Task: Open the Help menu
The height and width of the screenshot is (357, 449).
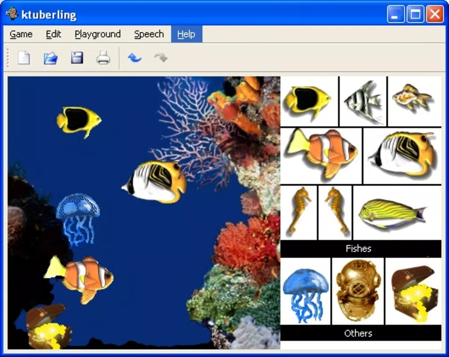Action: (186, 34)
